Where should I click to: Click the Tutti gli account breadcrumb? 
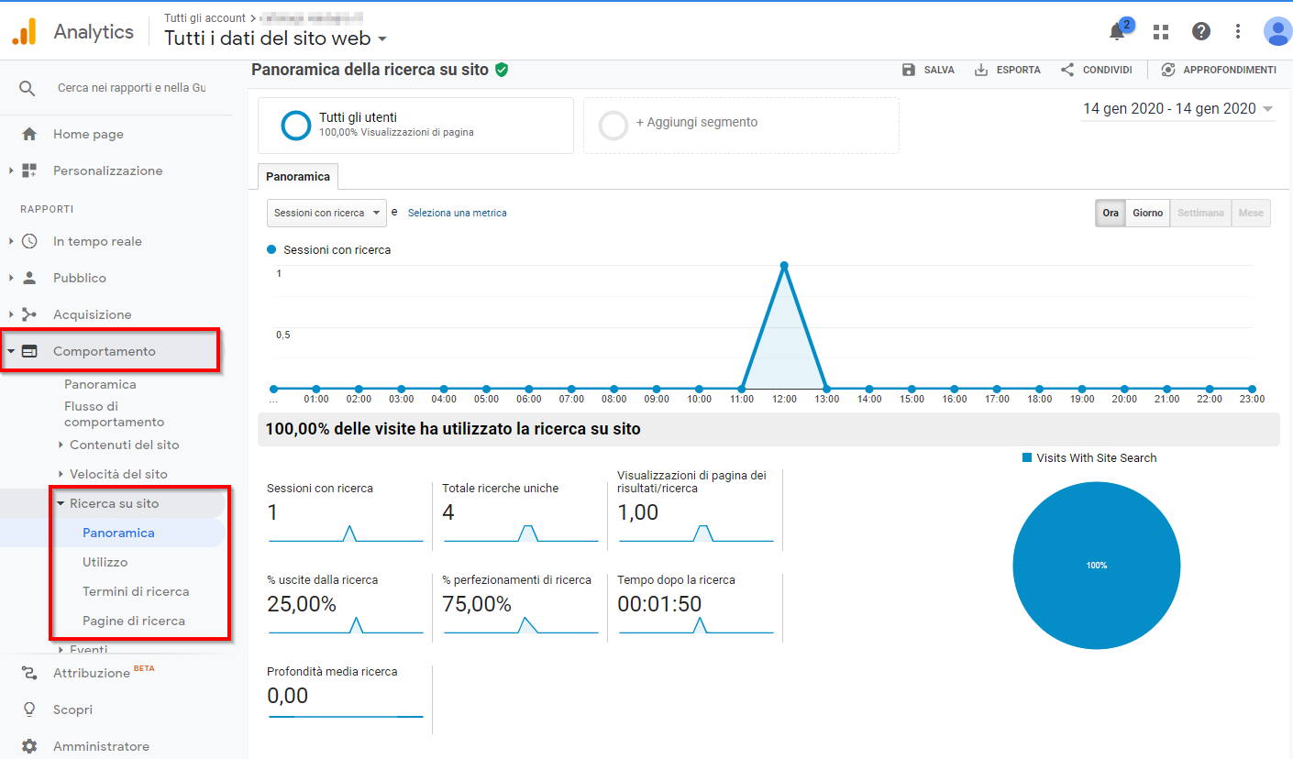click(204, 17)
